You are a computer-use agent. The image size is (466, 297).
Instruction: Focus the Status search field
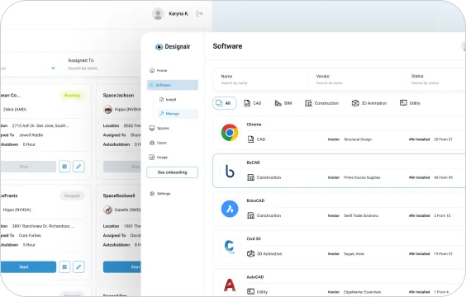point(437,79)
